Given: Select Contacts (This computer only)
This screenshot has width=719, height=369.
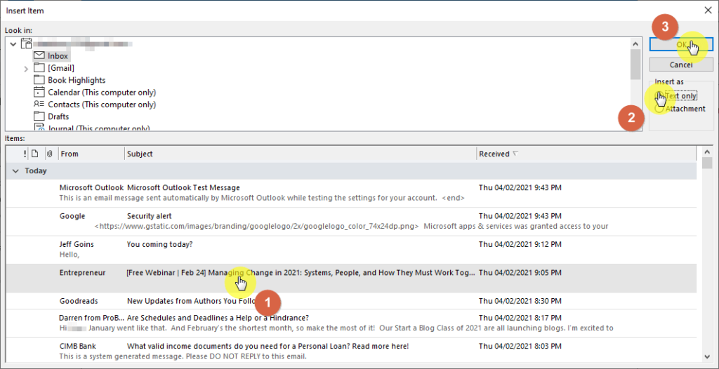Looking at the screenshot, I should 102,105.
